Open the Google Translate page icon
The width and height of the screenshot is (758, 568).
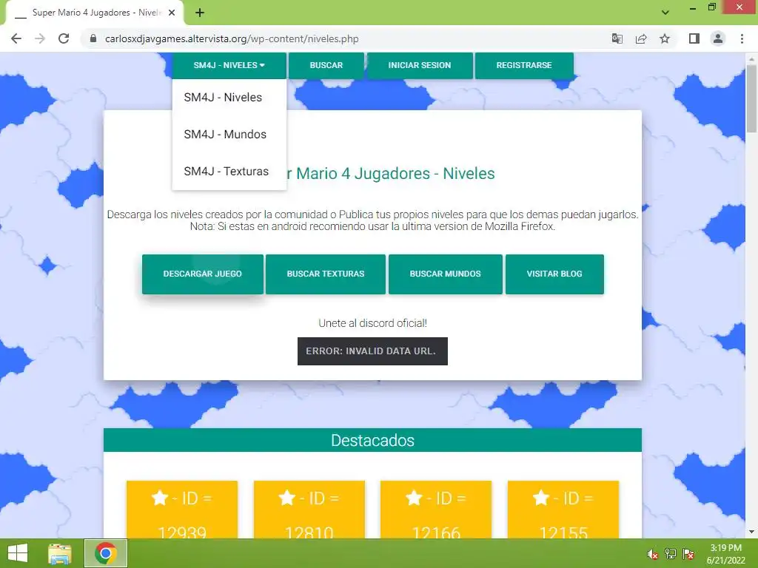tap(617, 38)
